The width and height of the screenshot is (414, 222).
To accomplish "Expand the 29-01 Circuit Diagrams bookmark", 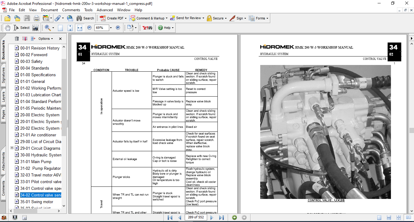I will (12, 148).
